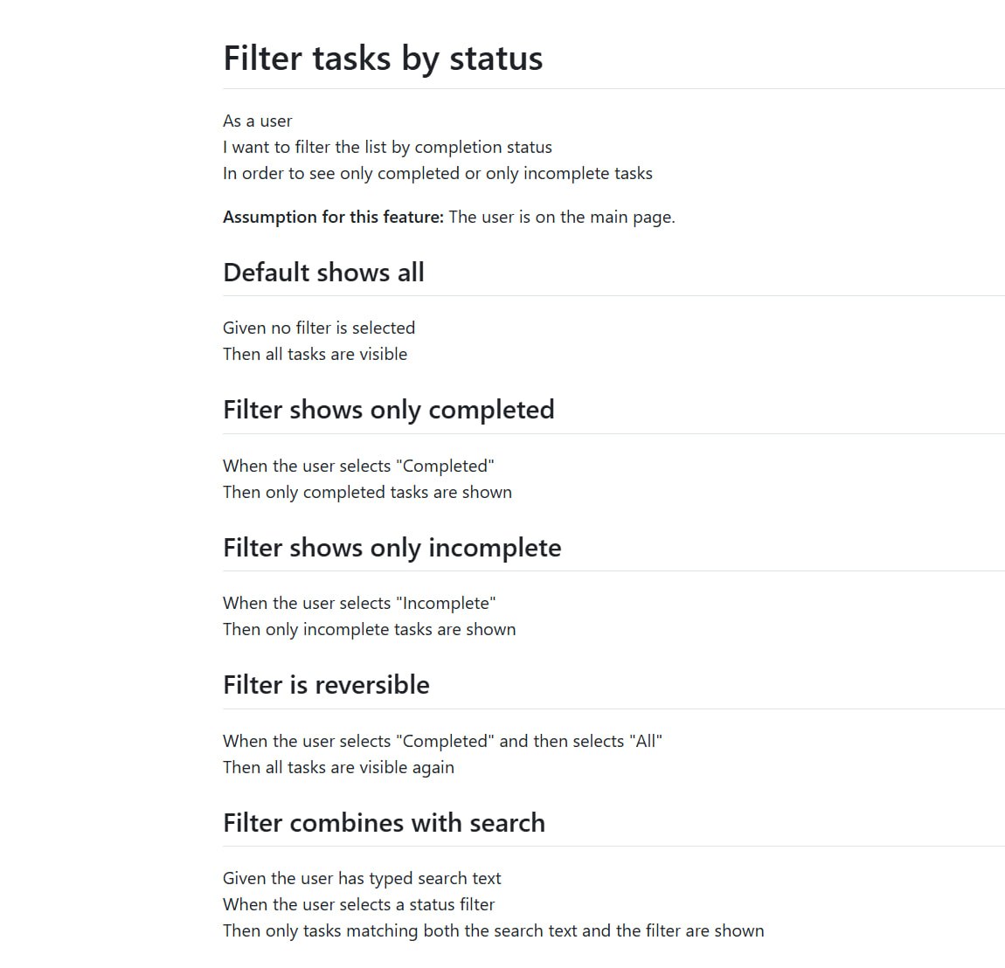Screen dimensions: 1005x968
Task: Click the "Filter tasks by status" title
Action: 383,59
